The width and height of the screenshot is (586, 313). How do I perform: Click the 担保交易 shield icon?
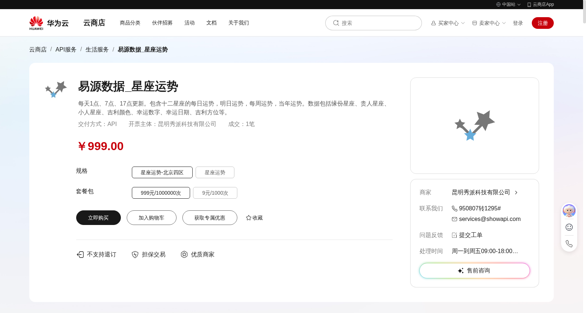[x=135, y=255]
